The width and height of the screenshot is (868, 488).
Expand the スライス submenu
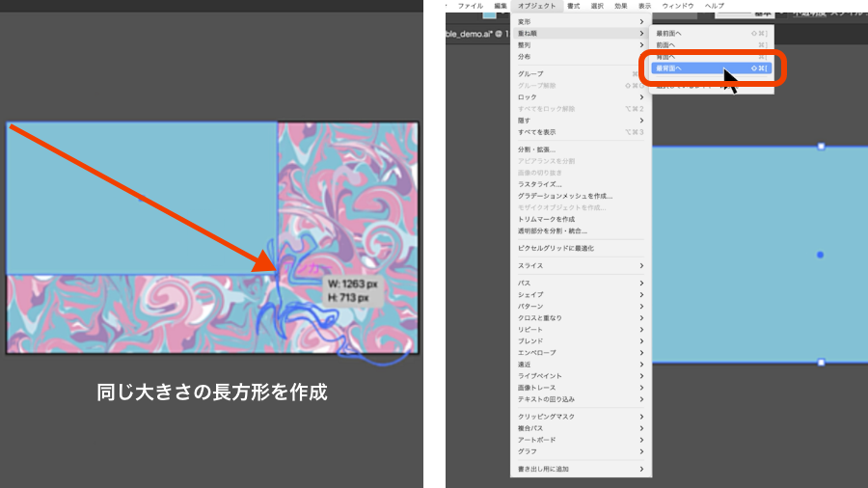pos(581,265)
